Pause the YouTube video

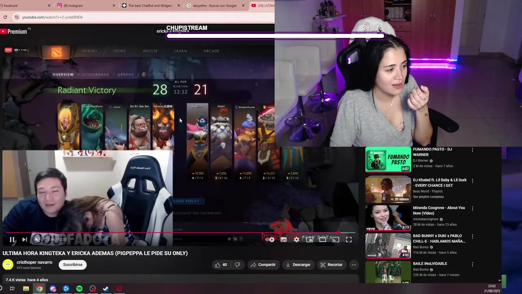click(x=12, y=240)
